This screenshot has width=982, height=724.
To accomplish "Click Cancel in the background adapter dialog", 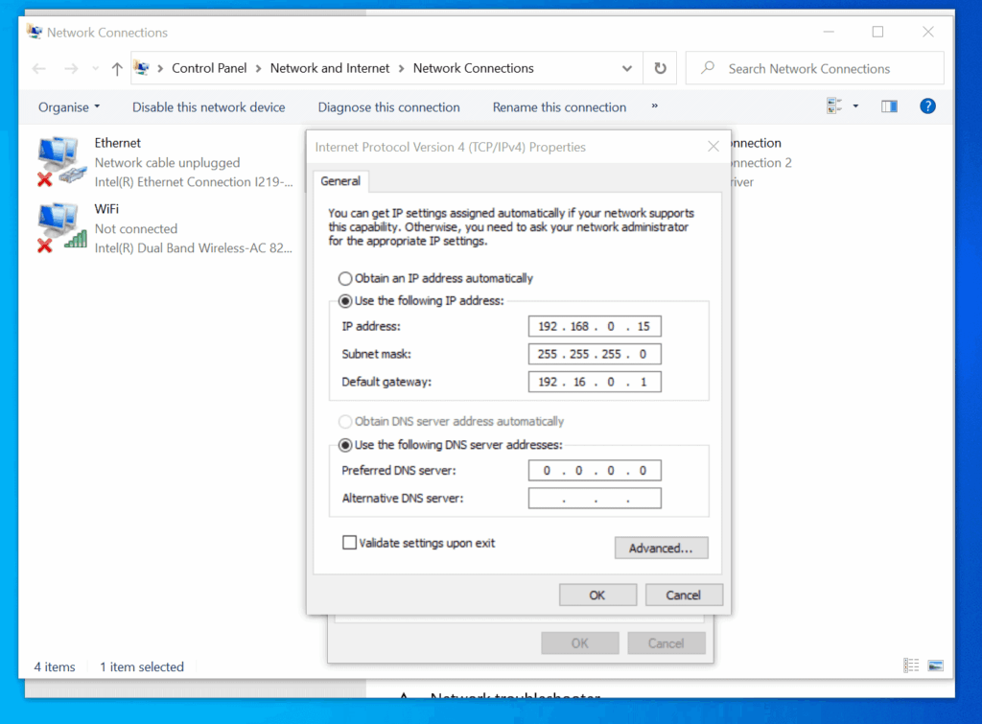I will coord(666,643).
